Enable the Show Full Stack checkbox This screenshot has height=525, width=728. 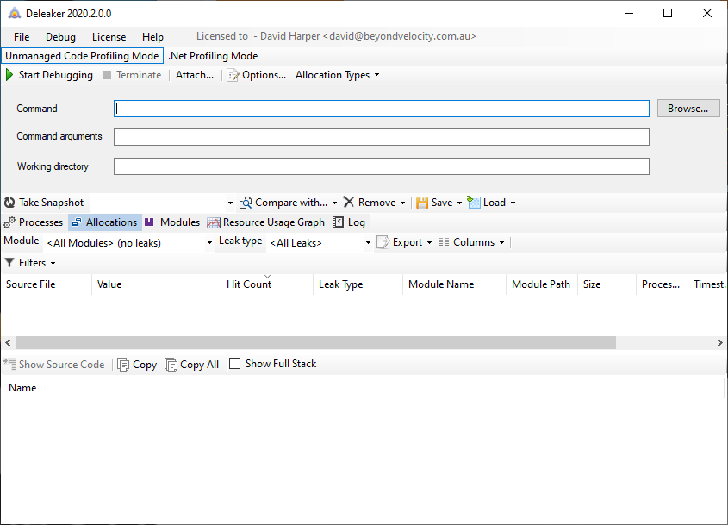235,363
